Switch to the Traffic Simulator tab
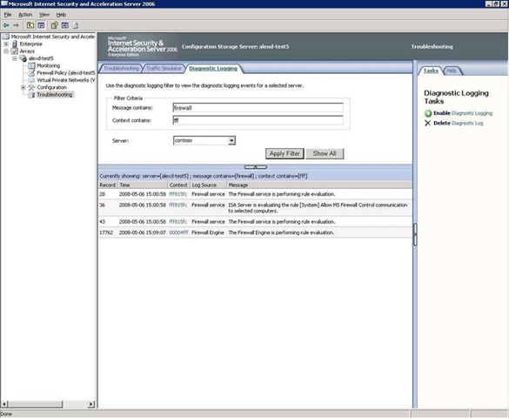The height and width of the screenshot is (418, 509). (x=164, y=68)
